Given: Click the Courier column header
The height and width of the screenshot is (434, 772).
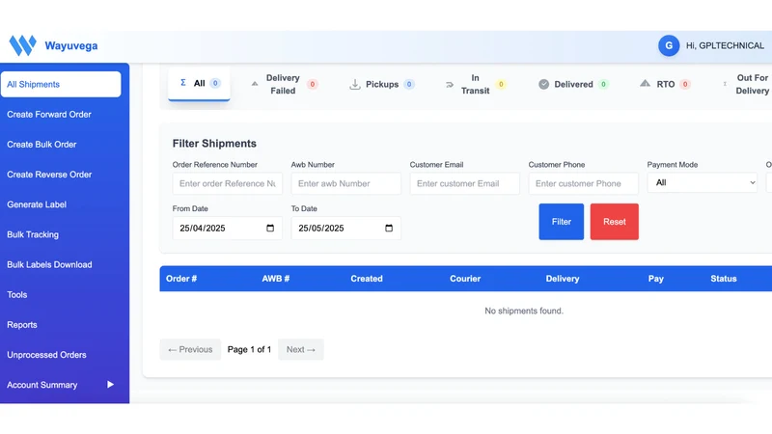Looking at the screenshot, I should 465,279.
